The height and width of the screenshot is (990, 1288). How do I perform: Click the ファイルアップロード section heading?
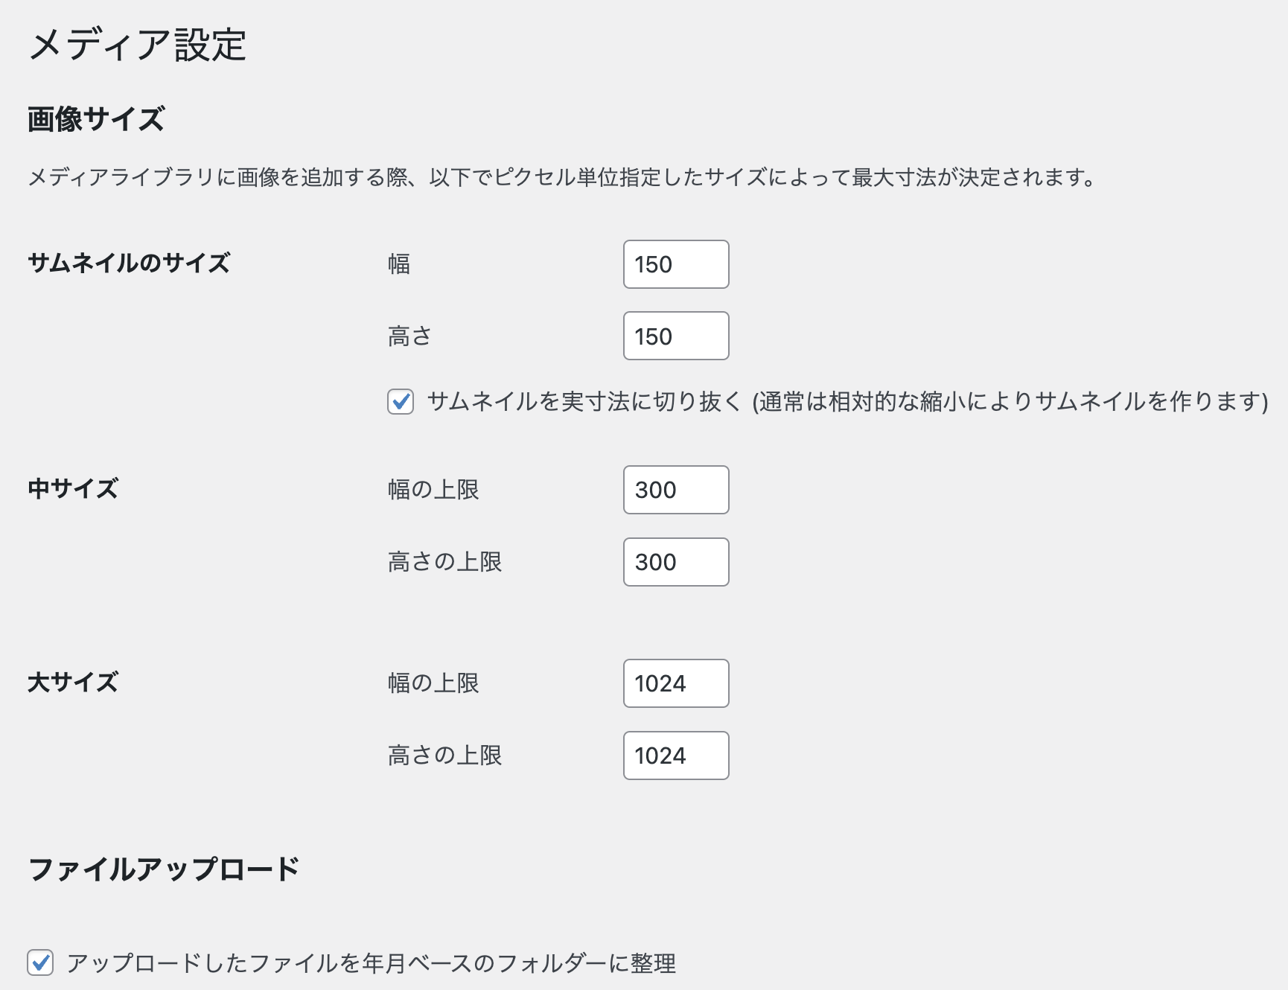pyautogui.click(x=164, y=869)
